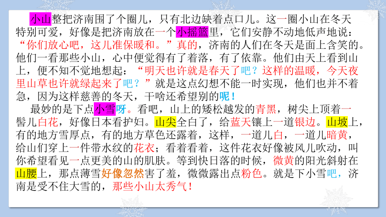Click the phrase 阳光斜射
Viewport: 386px width, 217px height.
click(326, 161)
